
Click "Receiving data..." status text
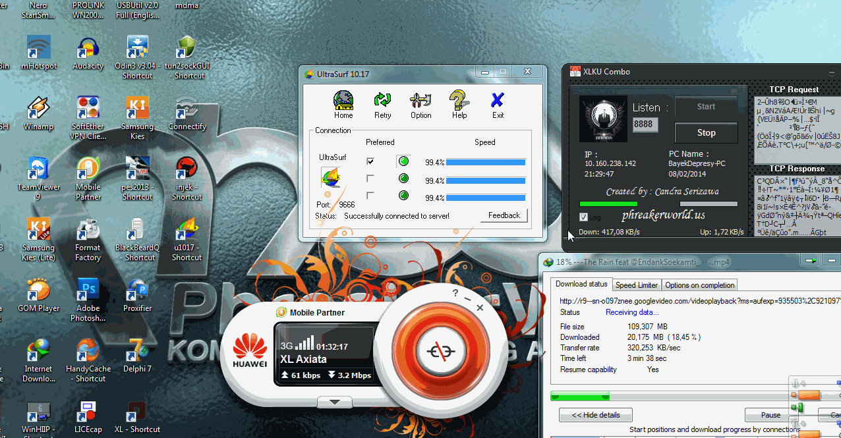tap(632, 312)
